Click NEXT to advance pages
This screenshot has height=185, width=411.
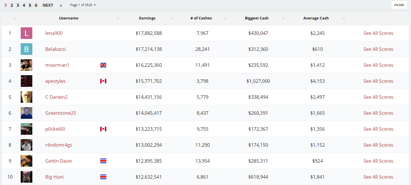48,5
